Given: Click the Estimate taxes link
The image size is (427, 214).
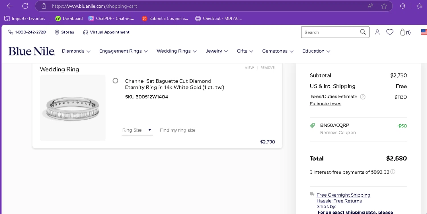Looking at the screenshot, I should 325,104.
